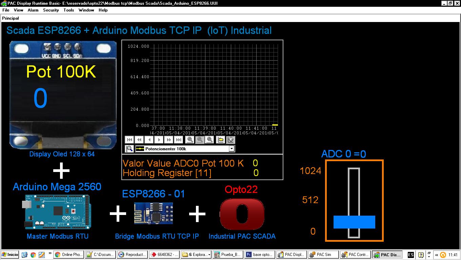Screen dimensions: 461x260
Task: Select the pen zoom magnifier next to pen selector
Action: (x=129, y=148)
